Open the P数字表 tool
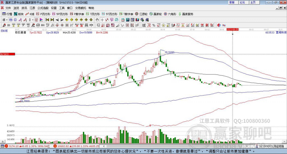The height and width of the screenshot is (154, 287). coord(77,14)
